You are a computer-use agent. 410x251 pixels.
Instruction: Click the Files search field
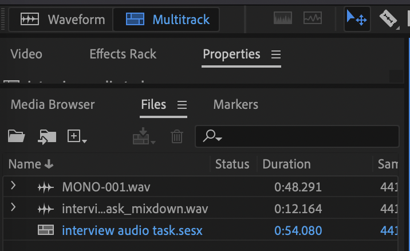point(303,136)
